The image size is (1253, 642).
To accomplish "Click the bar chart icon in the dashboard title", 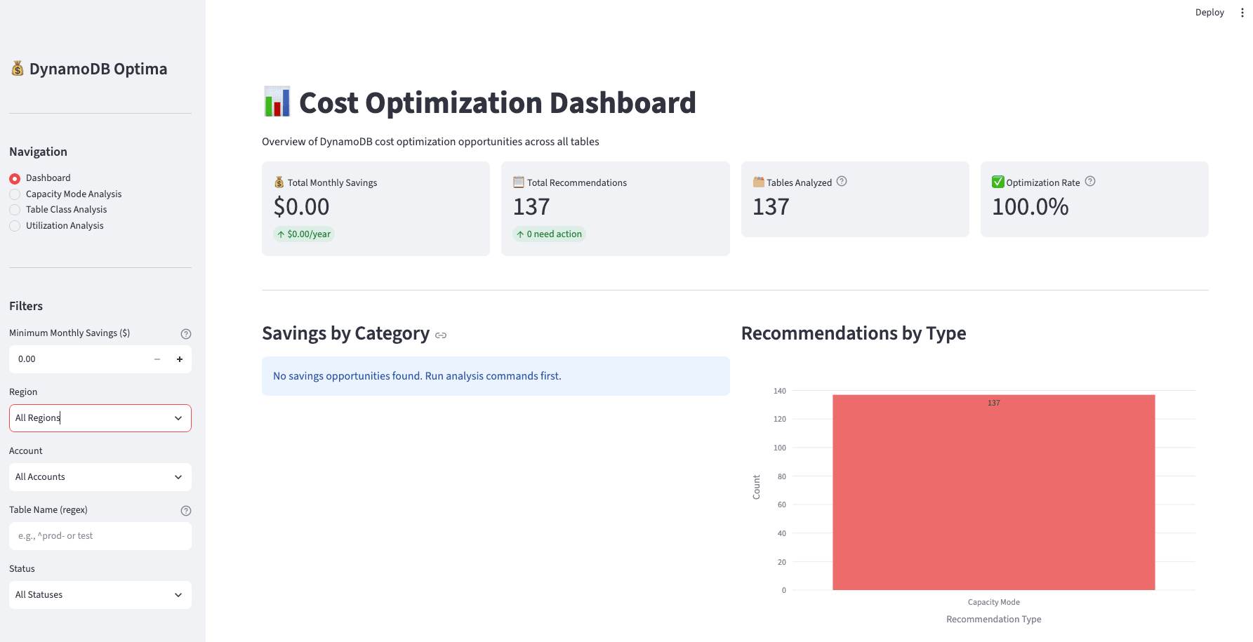I will pyautogui.click(x=277, y=102).
